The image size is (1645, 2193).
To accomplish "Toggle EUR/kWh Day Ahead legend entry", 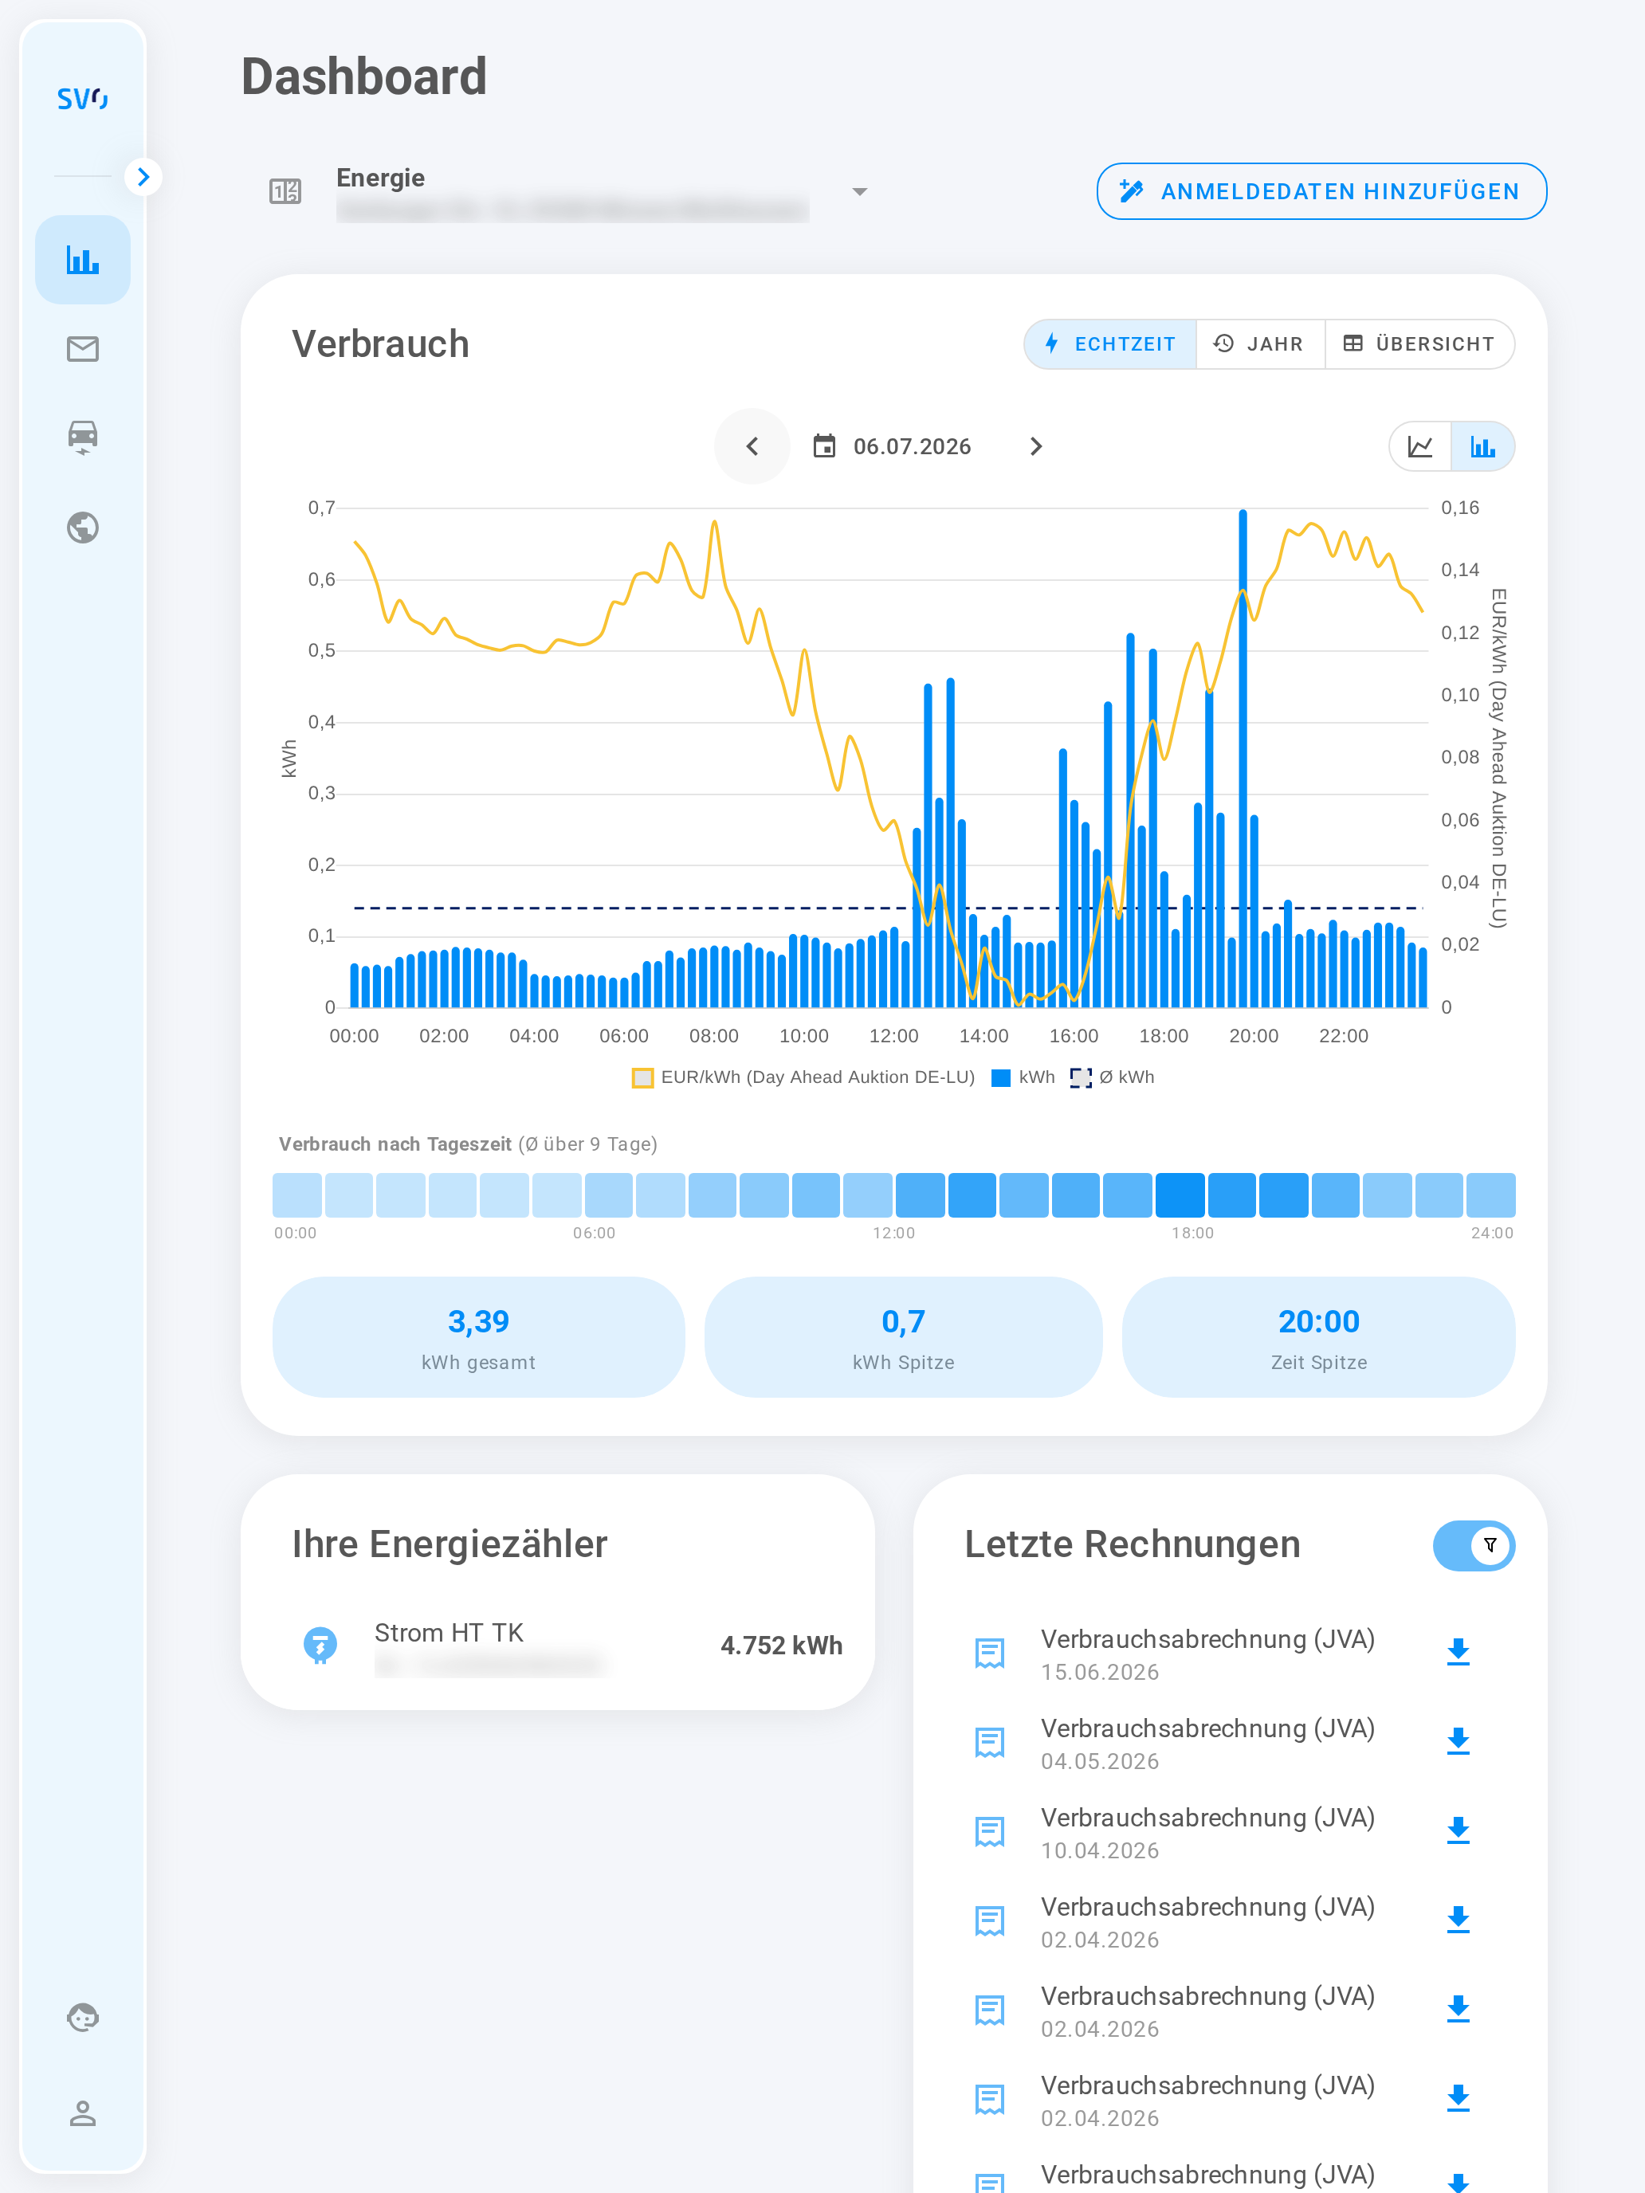I will click(x=804, y=1077).
